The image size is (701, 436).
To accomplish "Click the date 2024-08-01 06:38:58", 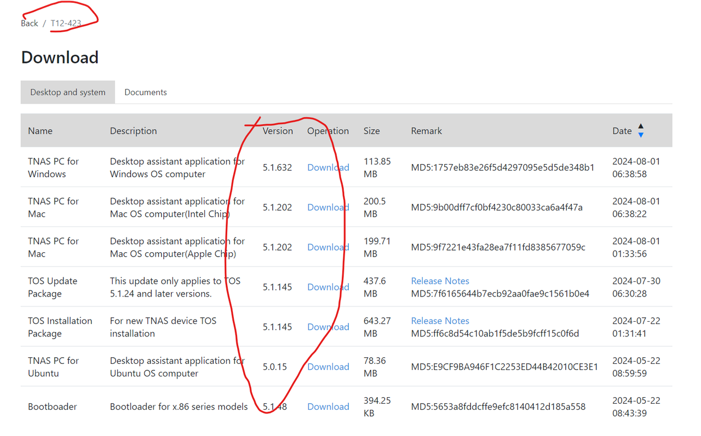I will 636,167.
